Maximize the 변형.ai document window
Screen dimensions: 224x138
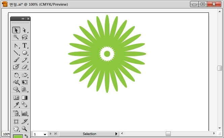202,4
